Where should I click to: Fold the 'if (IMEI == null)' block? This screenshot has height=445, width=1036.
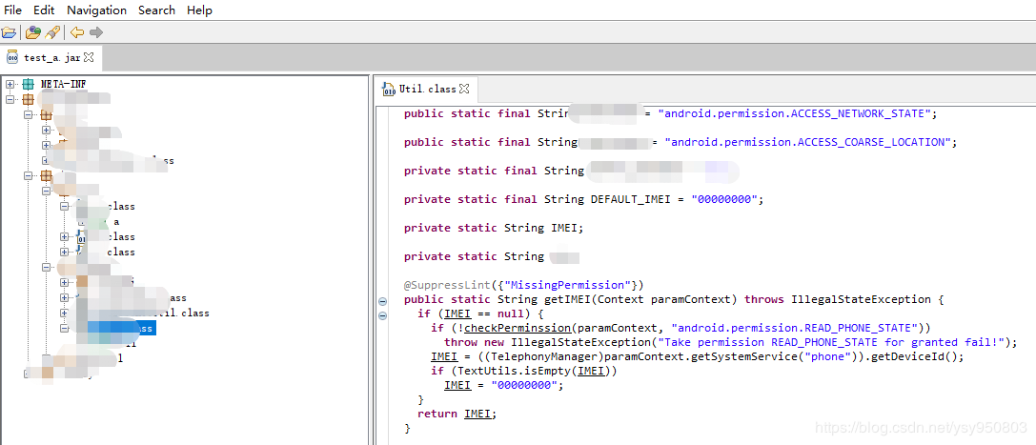[x=382, y=315]
